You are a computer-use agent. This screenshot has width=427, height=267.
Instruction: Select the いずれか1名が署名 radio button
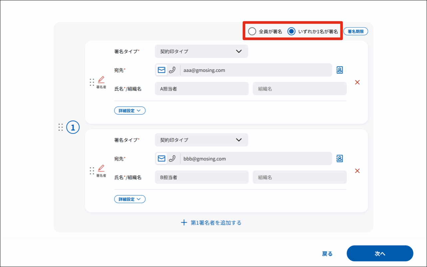(291, 32)
